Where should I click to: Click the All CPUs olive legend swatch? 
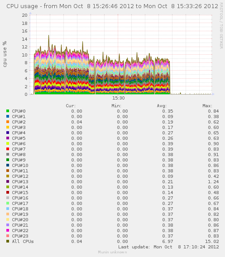click(x=8, y=241)
